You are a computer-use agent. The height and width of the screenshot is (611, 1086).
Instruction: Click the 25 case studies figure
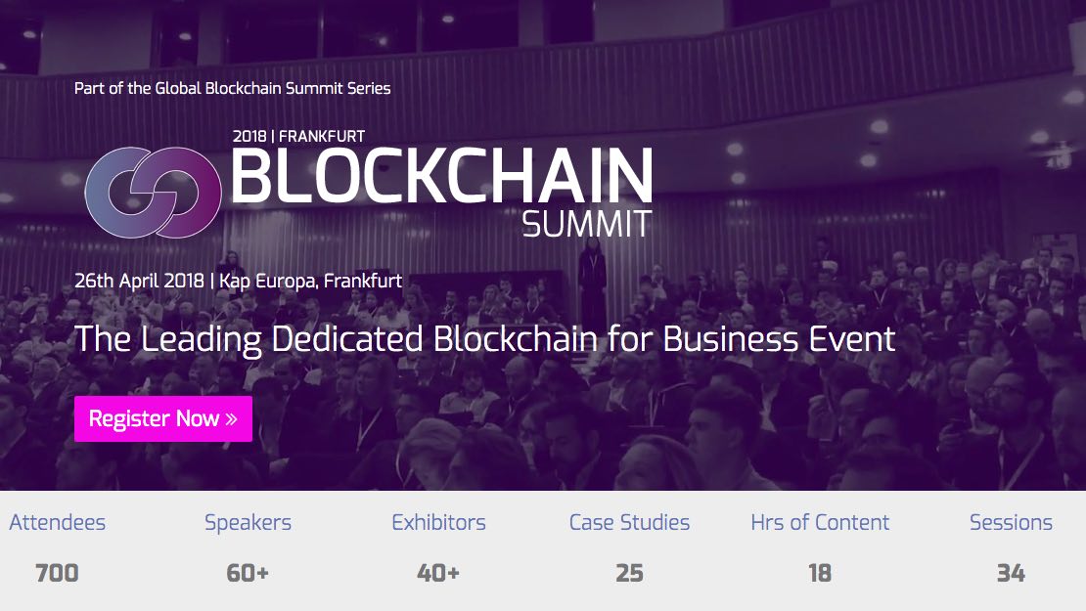(x=629, y=573)
